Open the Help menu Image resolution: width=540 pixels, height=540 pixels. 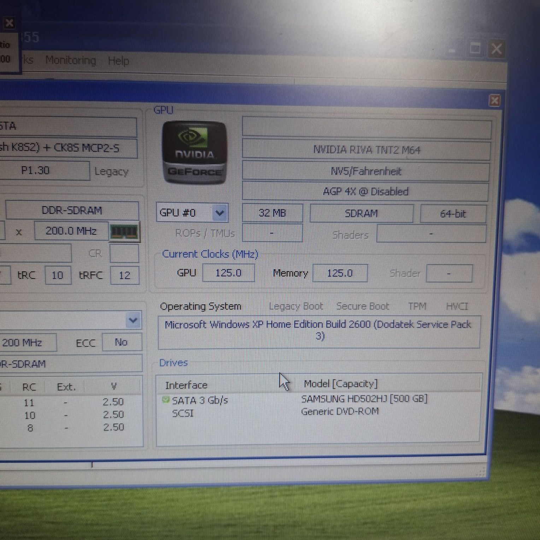[118, 61]
